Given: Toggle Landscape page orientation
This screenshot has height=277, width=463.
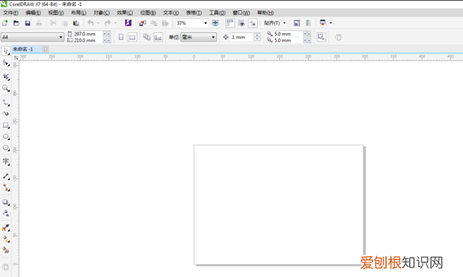Looking at the screenshot, I should click(x=132, y=37).
